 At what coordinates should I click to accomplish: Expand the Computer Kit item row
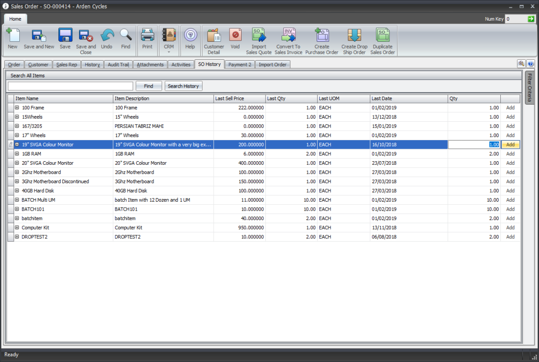click(17, 228)
